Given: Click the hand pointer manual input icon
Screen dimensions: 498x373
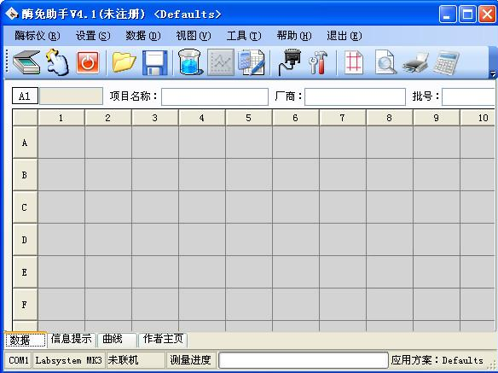Looking at the screenshot, I should tap(57, 62).
